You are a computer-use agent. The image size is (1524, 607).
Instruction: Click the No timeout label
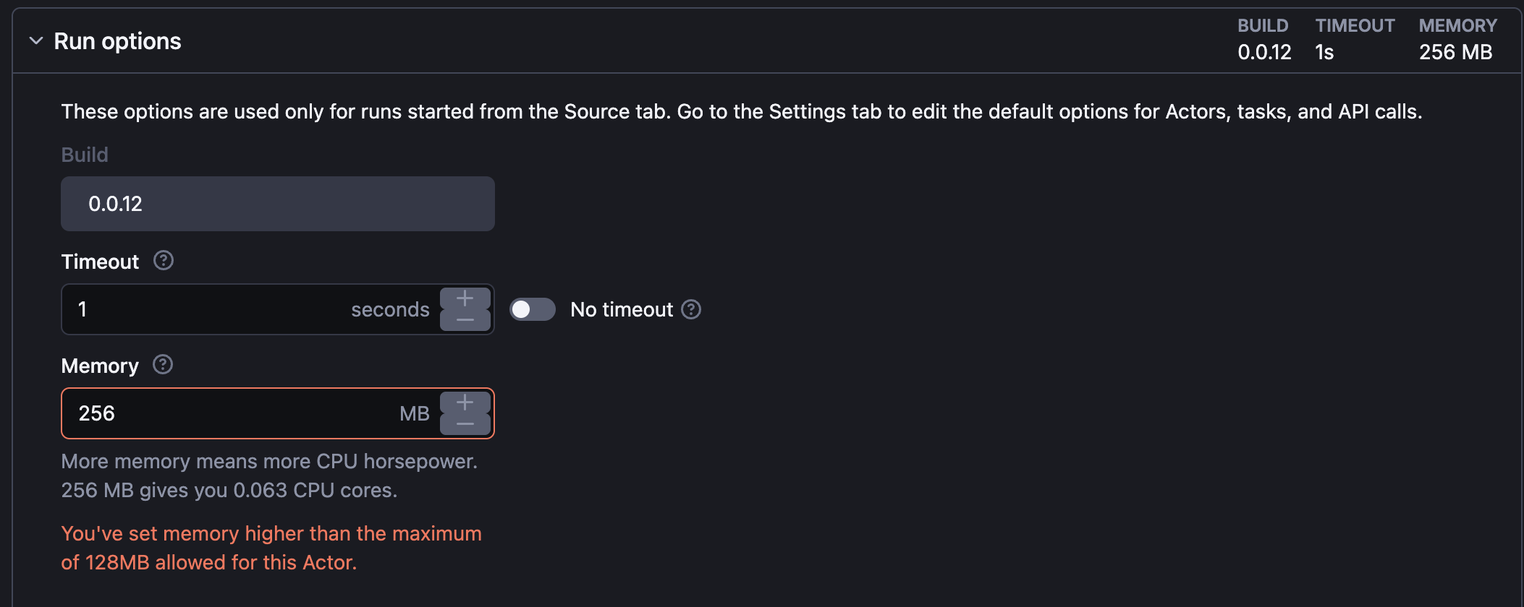[x=622, y=309]
